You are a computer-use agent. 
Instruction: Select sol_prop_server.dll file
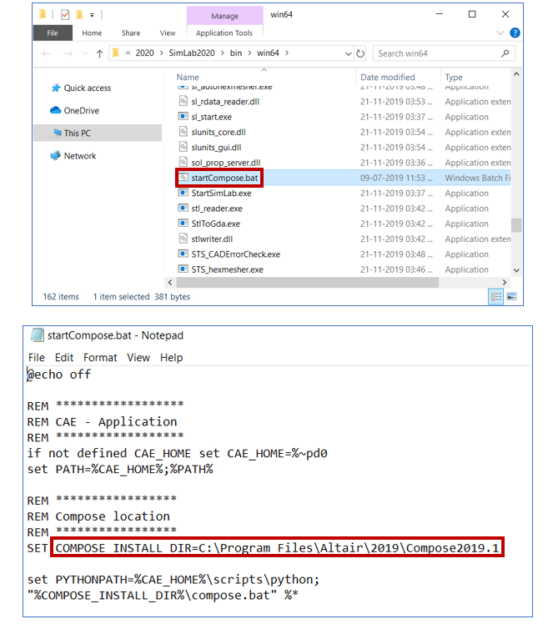point(226,163)
